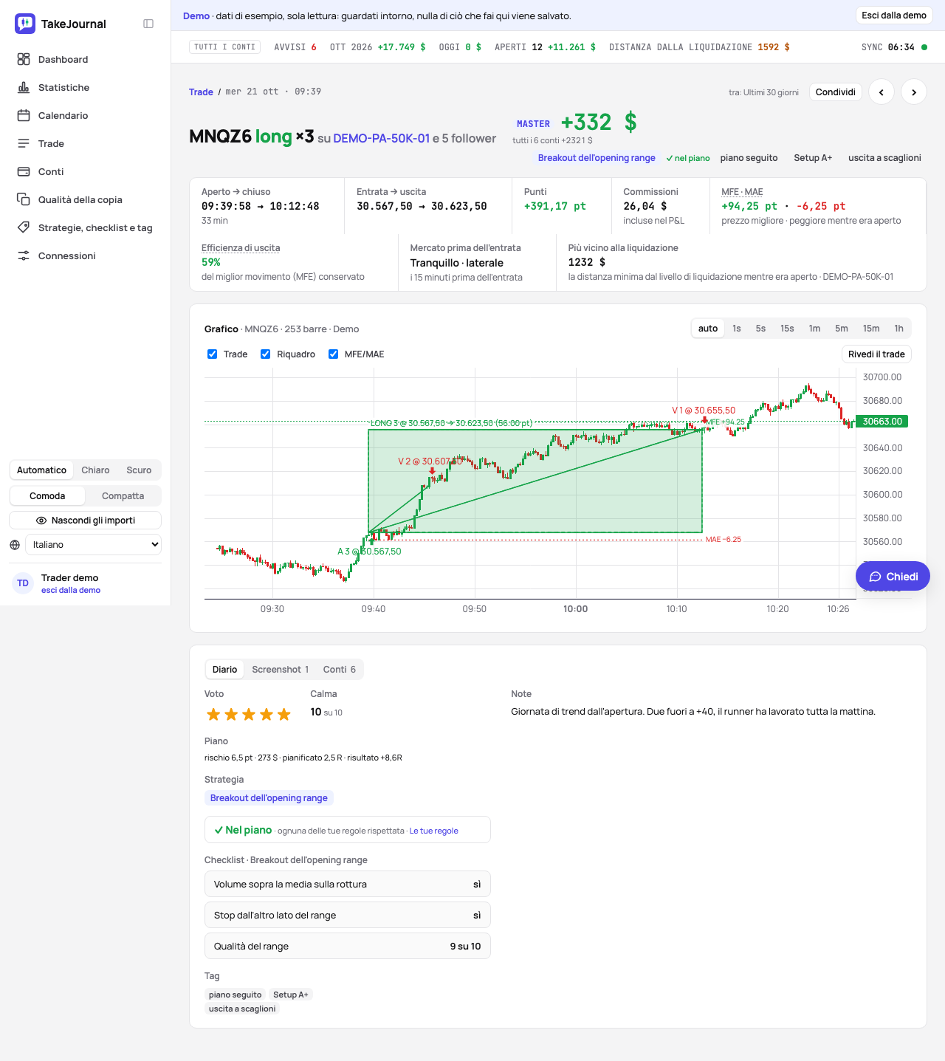
Task: Go to the next trade arrow
Action: click(914, 92)
